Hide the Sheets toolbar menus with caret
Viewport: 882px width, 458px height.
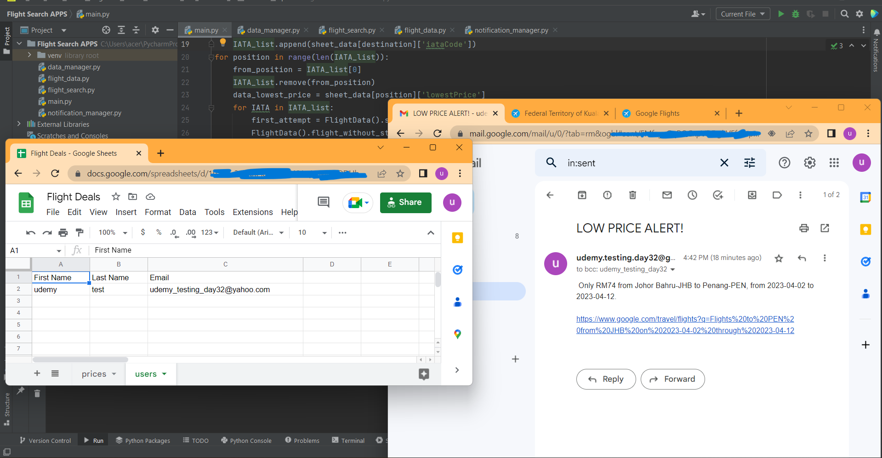[431, 232]
